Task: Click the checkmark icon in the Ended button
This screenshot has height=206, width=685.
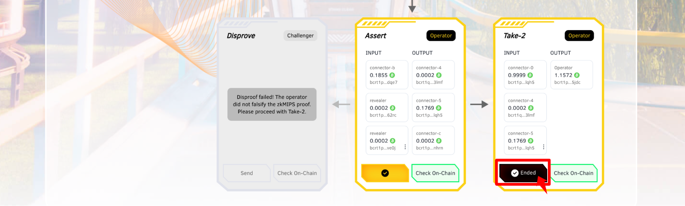Action: click(515, 173)
